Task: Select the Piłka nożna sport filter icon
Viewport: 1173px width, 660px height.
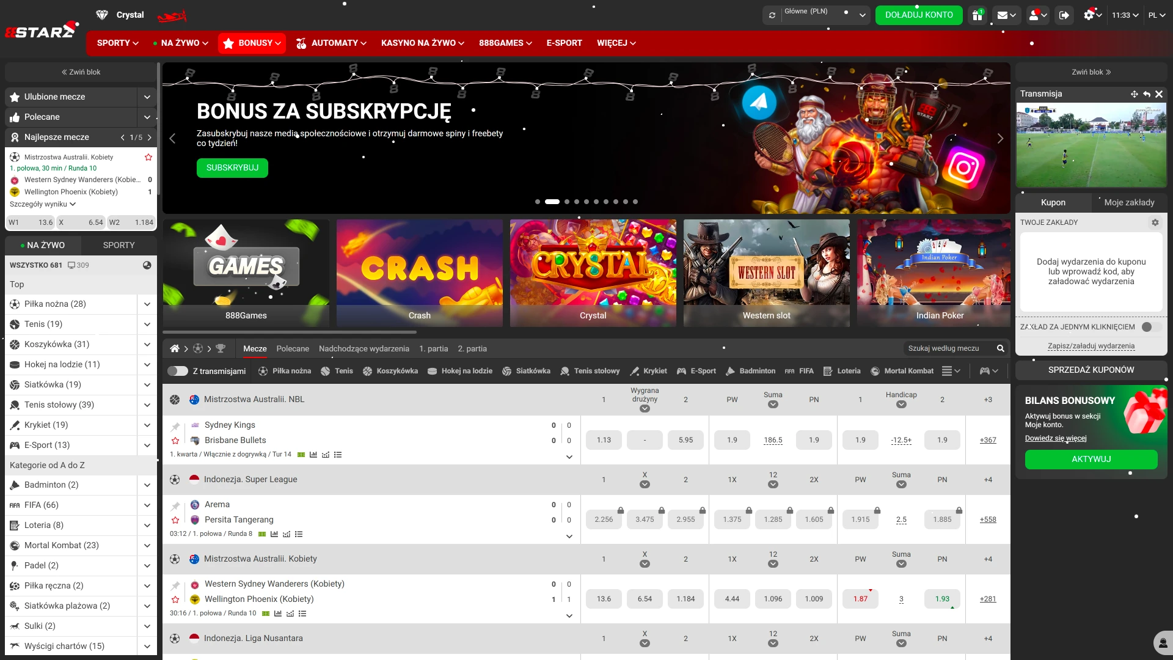Action: tap(262, 371)
